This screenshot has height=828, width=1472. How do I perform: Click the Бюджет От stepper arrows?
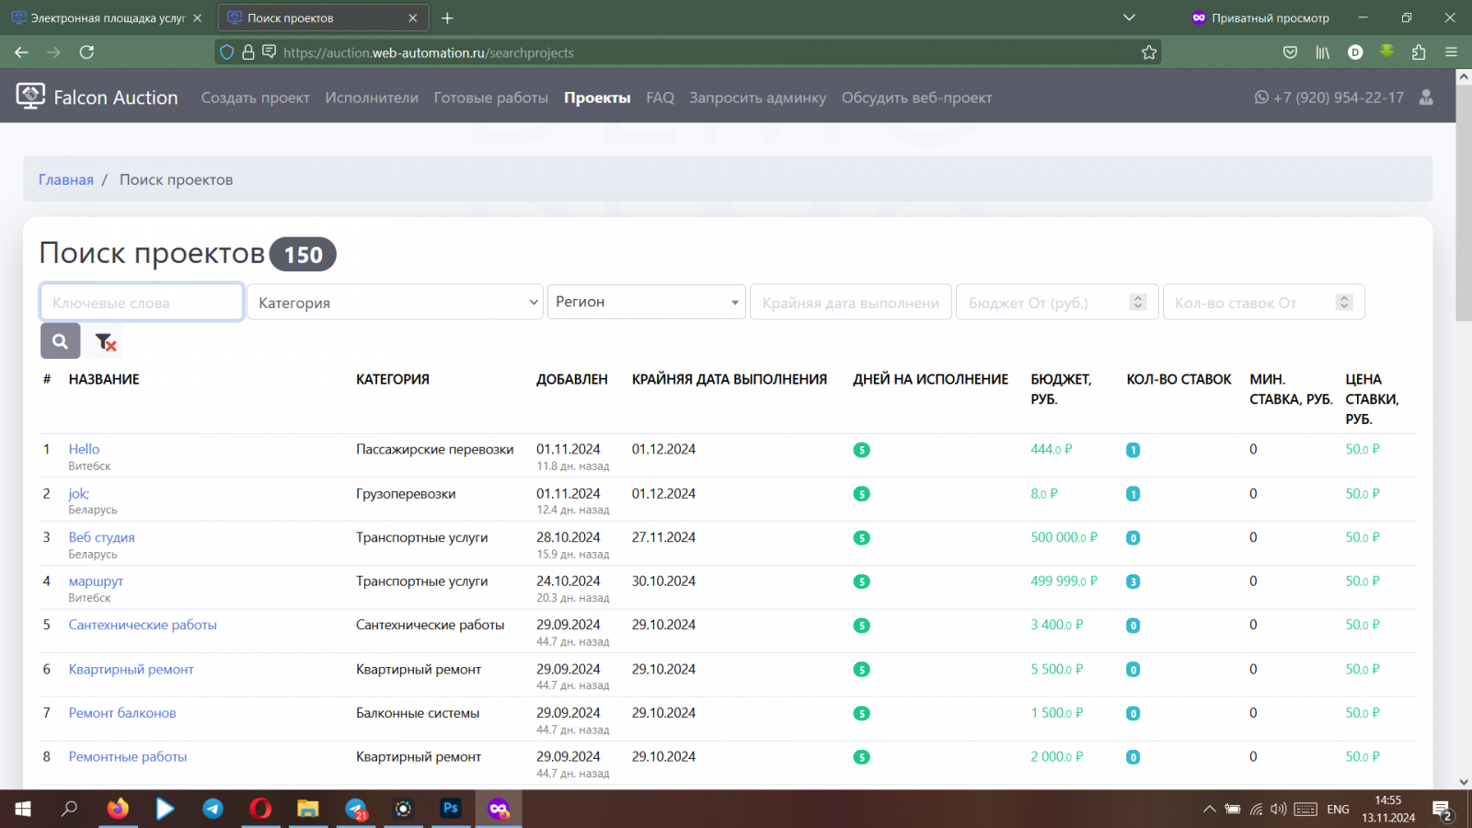point(1138,302)
